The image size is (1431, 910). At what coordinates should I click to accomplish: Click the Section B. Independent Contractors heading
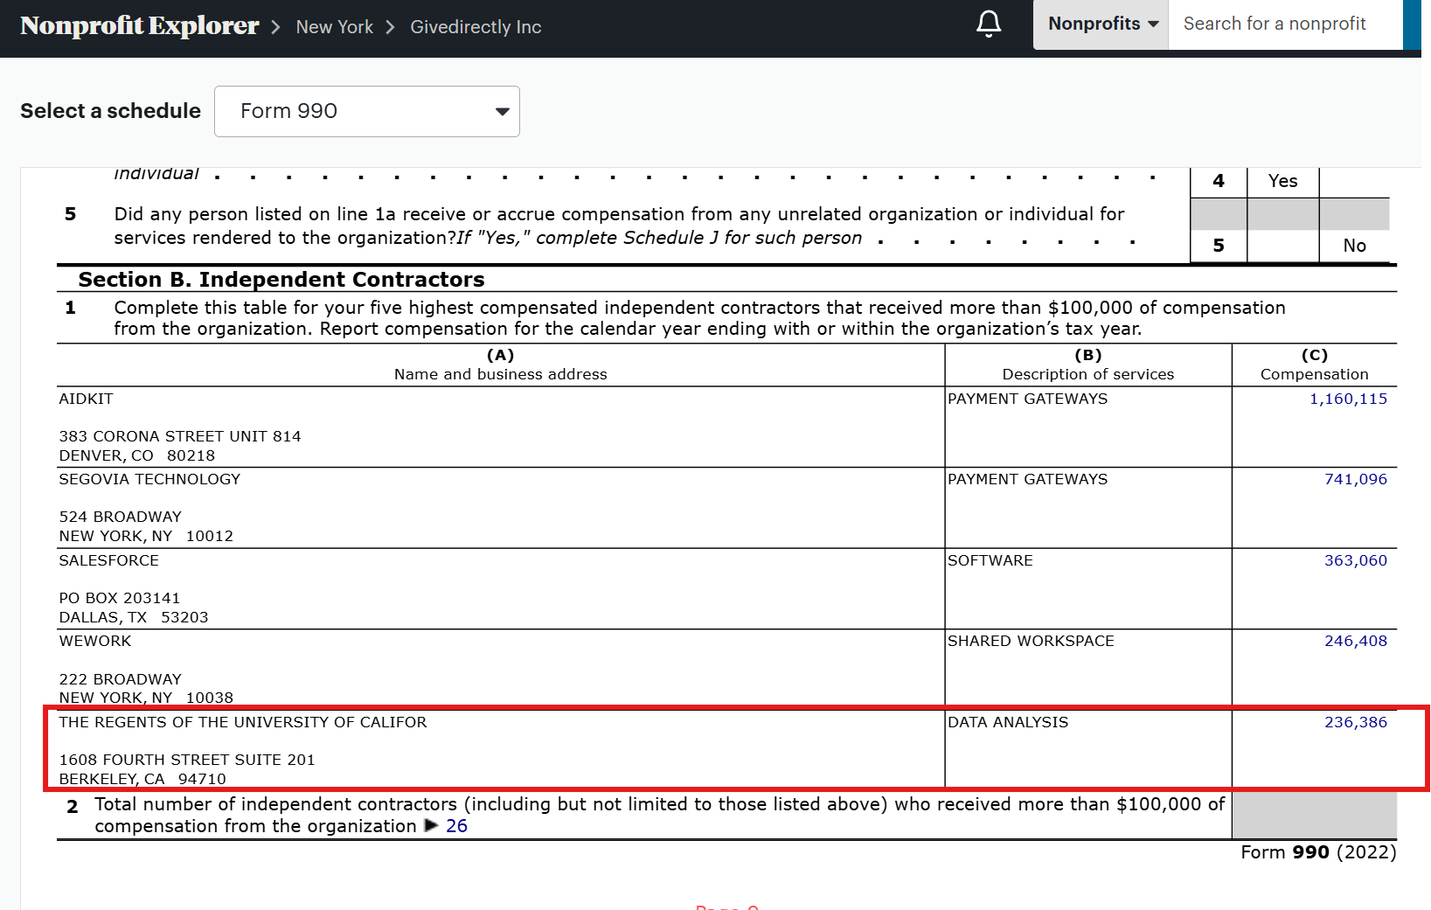pyautogui.click(x=281, y=280)
